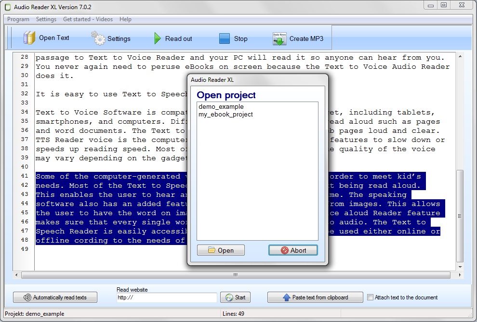Click the Read website URL input field
The image size is (477, 322).
(x=167, y=297)
